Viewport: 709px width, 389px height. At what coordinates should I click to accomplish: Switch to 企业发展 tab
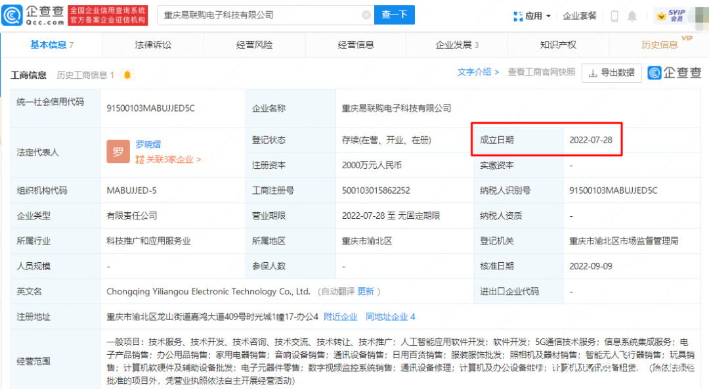(x=457, y=45)
